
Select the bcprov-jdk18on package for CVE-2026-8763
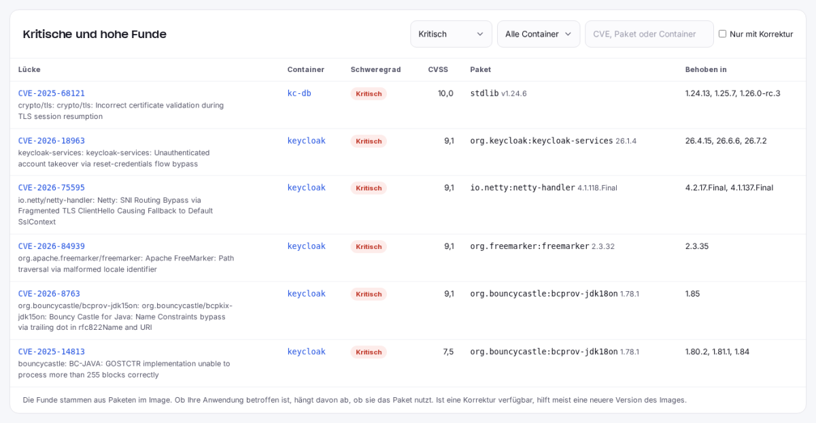(x=554, y=294)
